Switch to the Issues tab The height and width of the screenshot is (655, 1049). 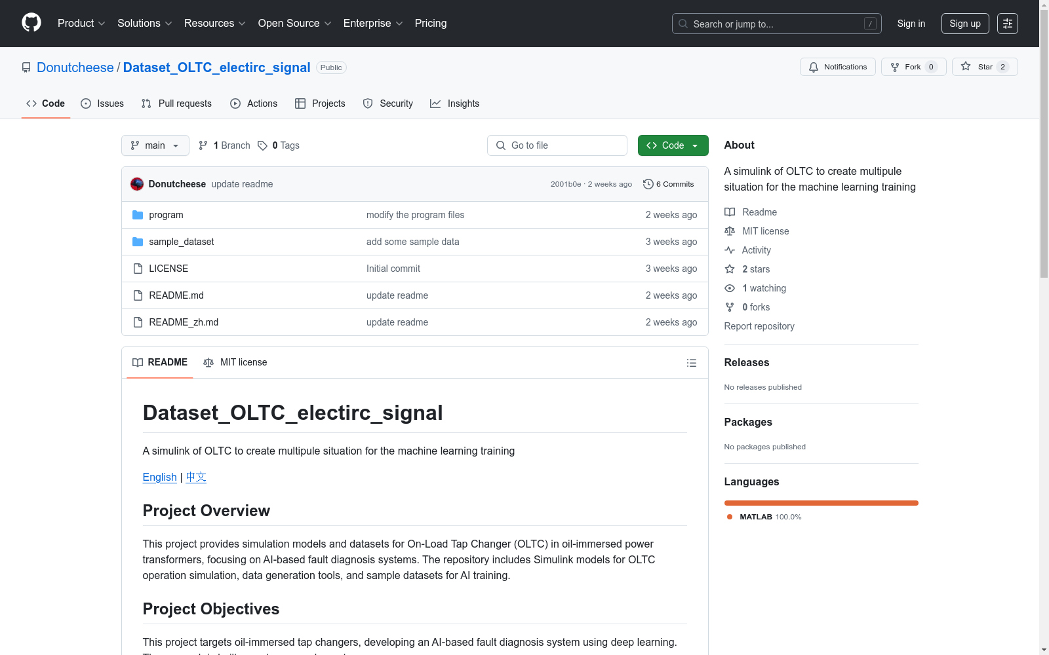(102, 103)
